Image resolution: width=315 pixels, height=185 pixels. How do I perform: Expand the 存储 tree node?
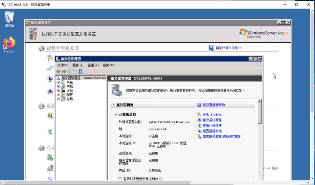point(59,99)
